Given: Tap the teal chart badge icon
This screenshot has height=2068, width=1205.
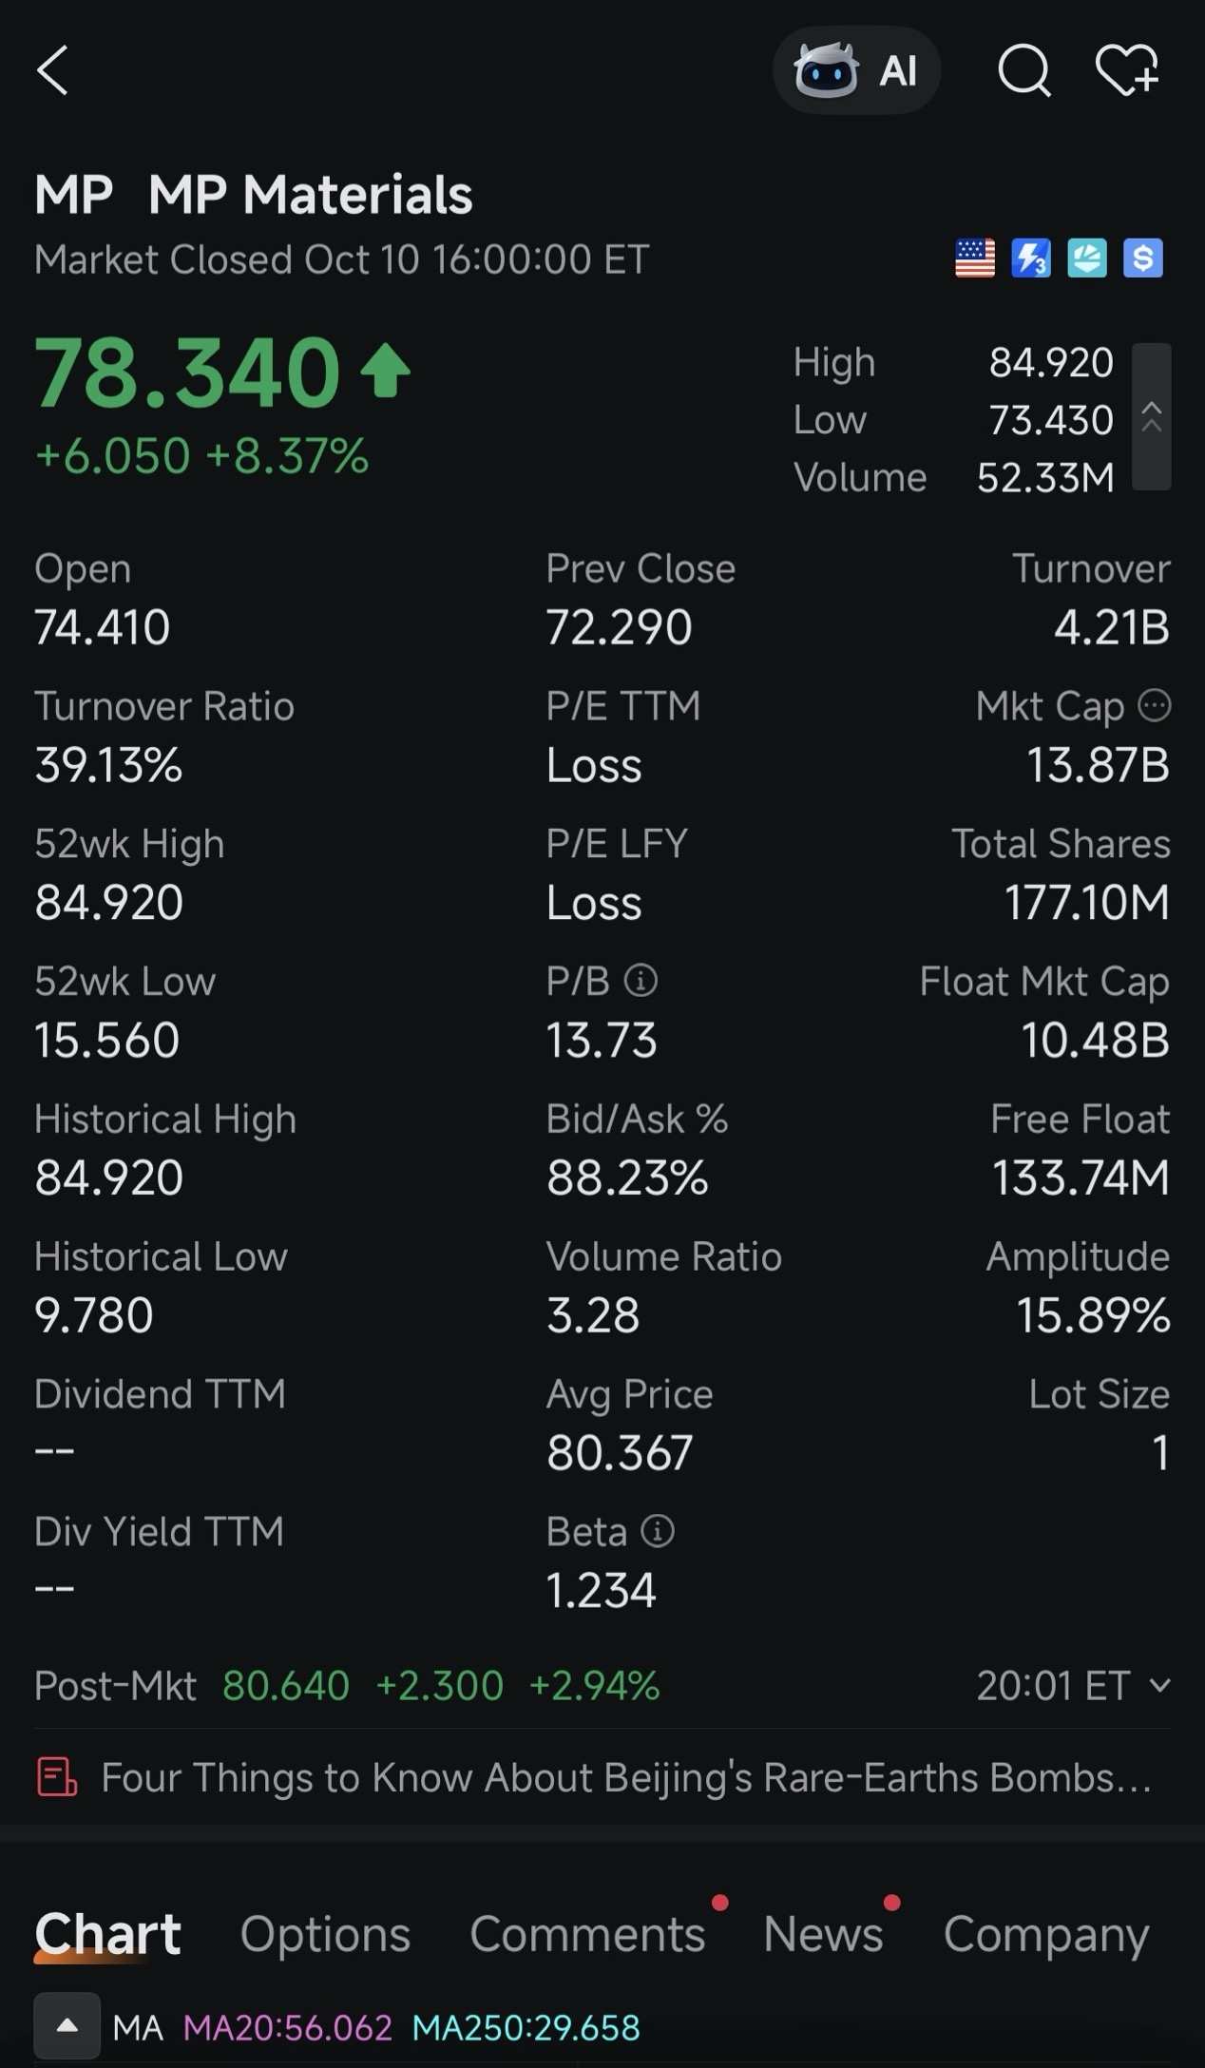Looking at the screenshot, I should point(1087,258).
